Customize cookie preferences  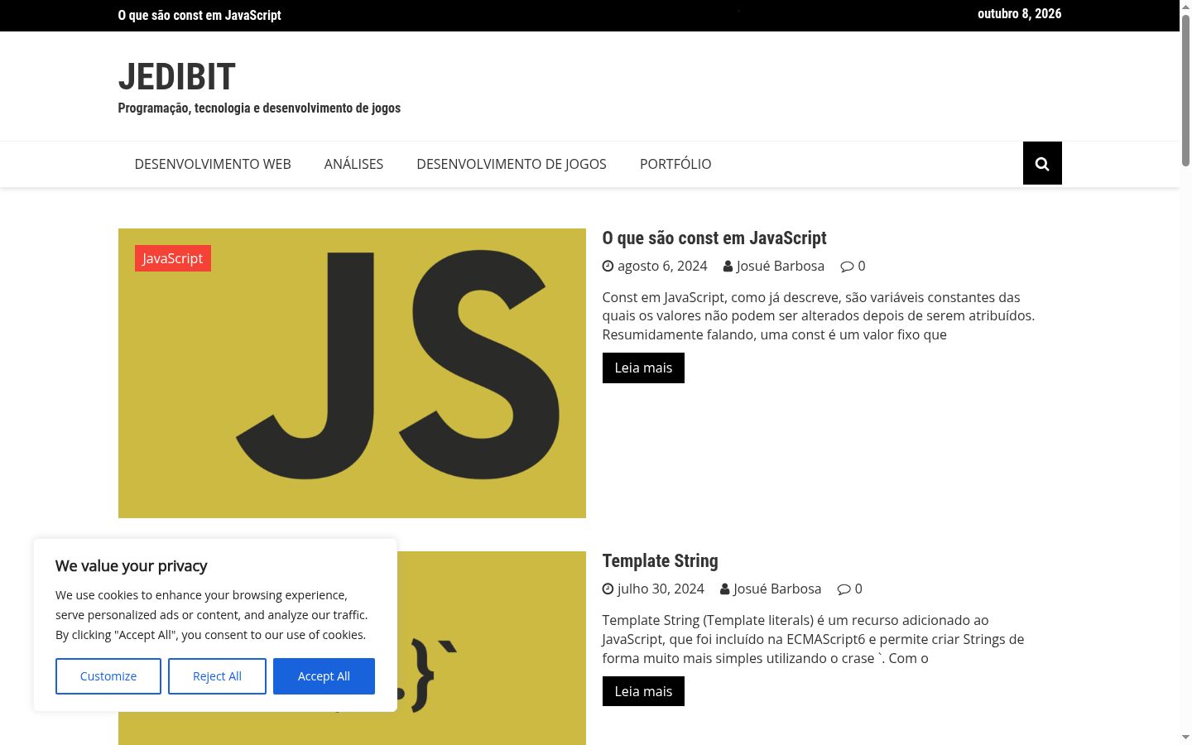coord(108,676)
